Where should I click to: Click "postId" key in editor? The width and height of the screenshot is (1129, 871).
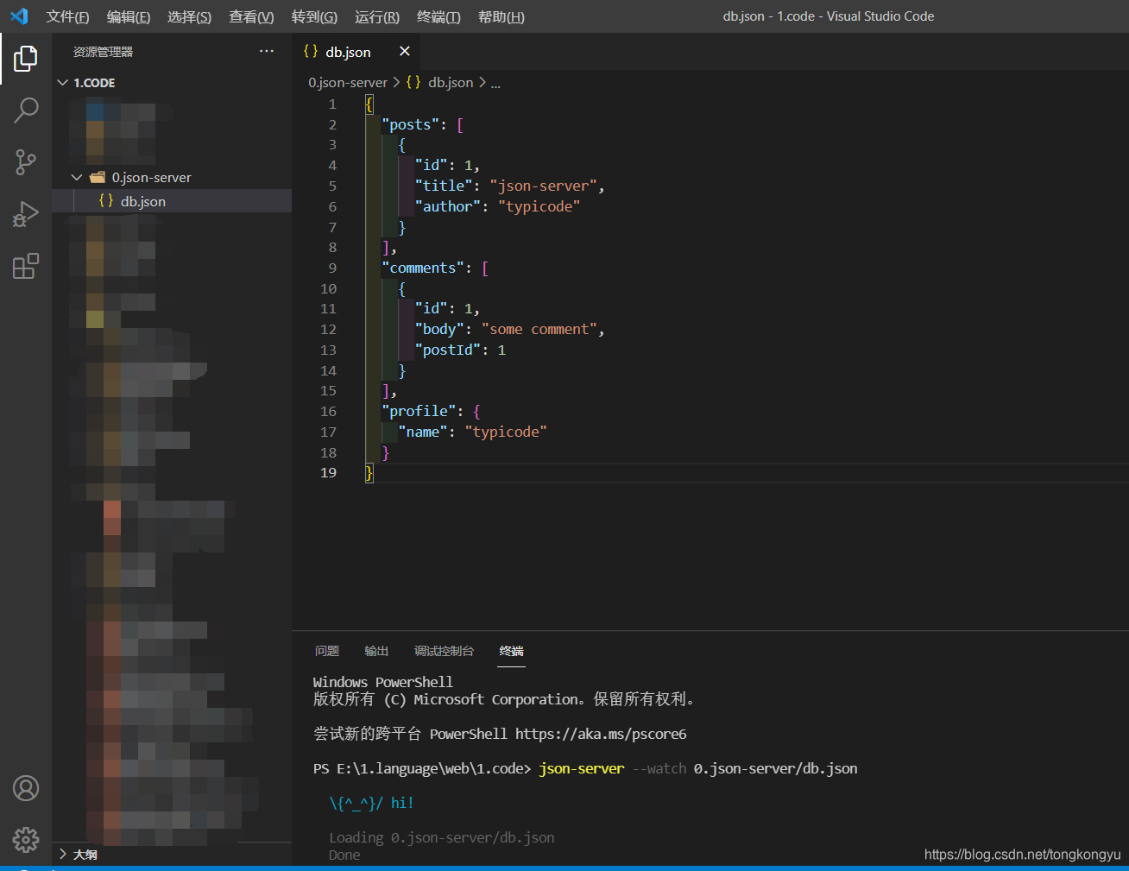click(x=447, y=350)
